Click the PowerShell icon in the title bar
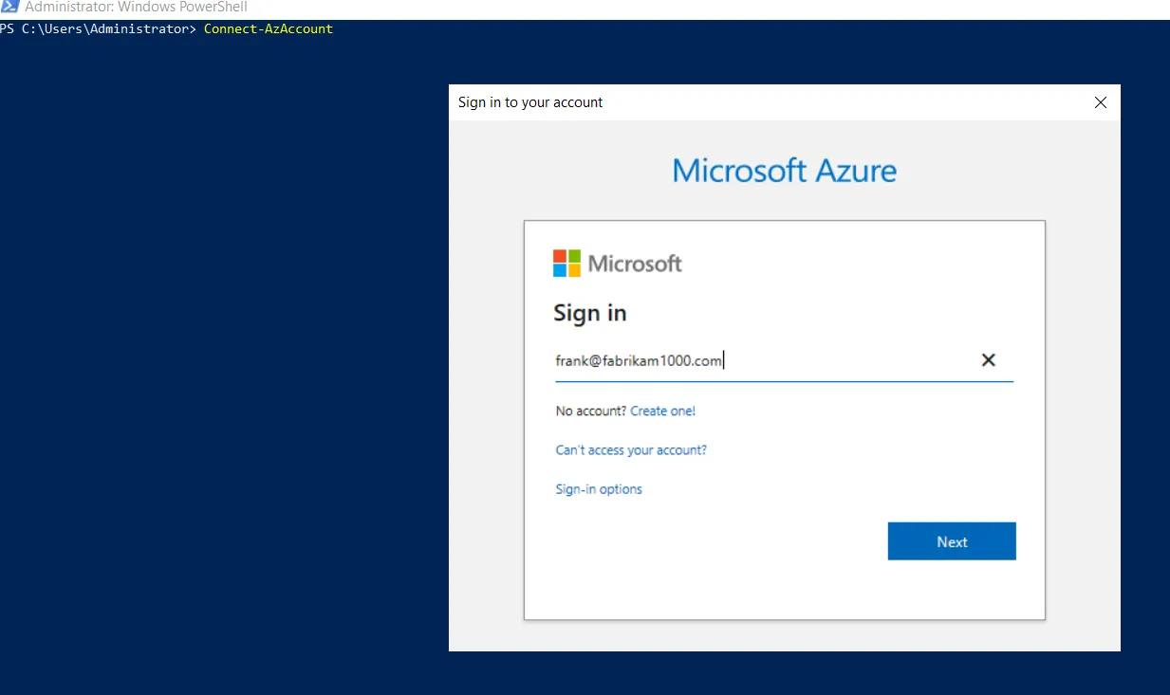 point(10,7)
